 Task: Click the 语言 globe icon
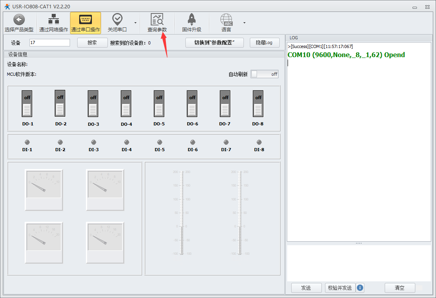(x=226, y=19)
